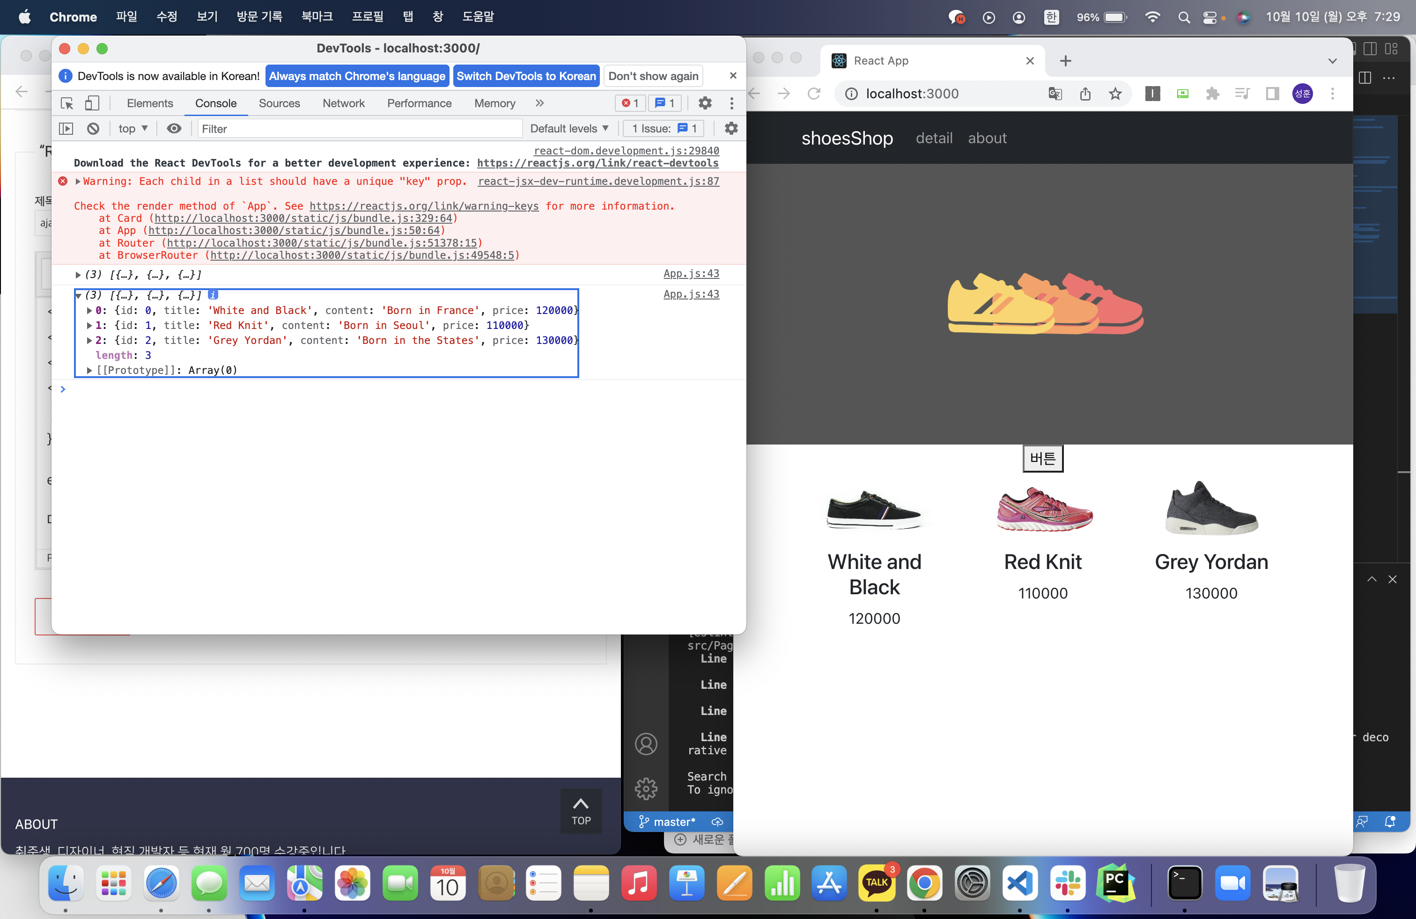Bookmark this page with the star icon
The image size is (1416, 919).
click(x=1115, y=94)
